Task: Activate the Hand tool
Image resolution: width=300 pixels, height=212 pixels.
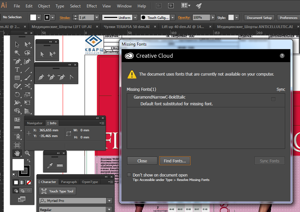Action: click(17, 153)
